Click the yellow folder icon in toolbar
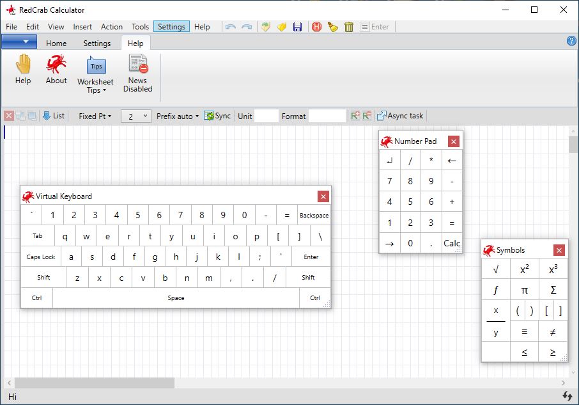 pos(282,27)
